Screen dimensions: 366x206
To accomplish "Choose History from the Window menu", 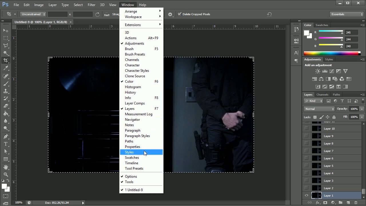I will (142, 92).
